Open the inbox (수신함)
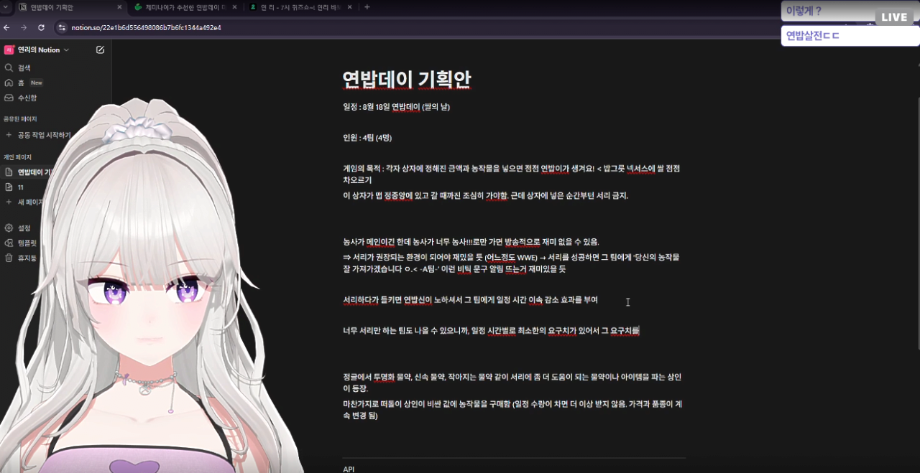 coord(27,98)
